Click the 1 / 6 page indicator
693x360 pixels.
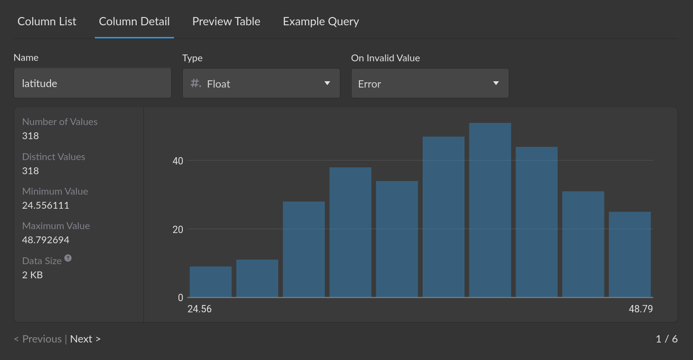click(x=666, y=339)
